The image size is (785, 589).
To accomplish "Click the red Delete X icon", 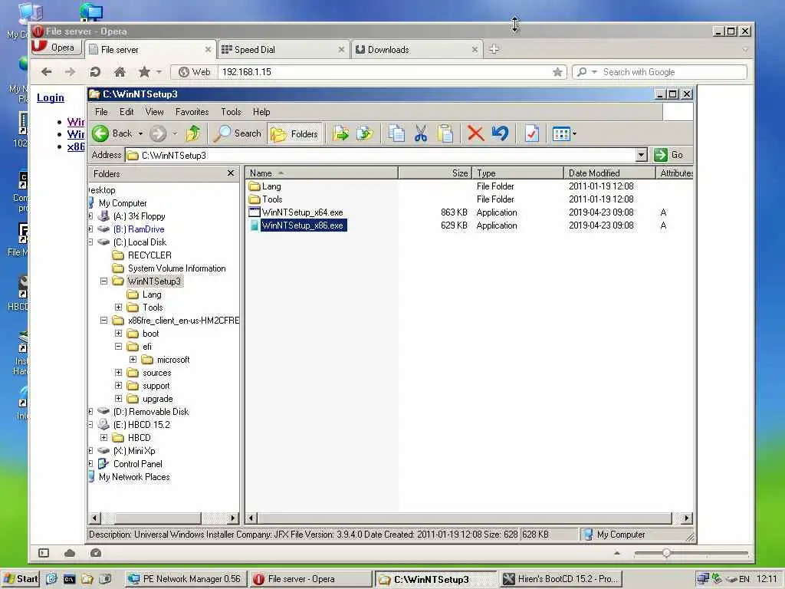I will [x=475, y=133].
